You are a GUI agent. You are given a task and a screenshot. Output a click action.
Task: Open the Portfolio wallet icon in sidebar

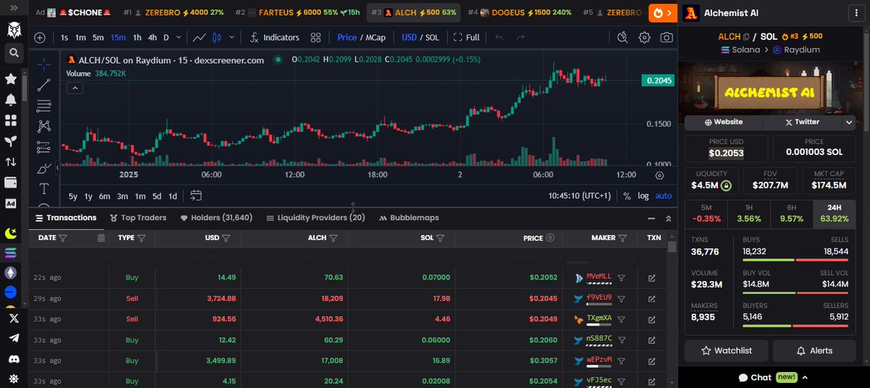(x=11, y=182)
